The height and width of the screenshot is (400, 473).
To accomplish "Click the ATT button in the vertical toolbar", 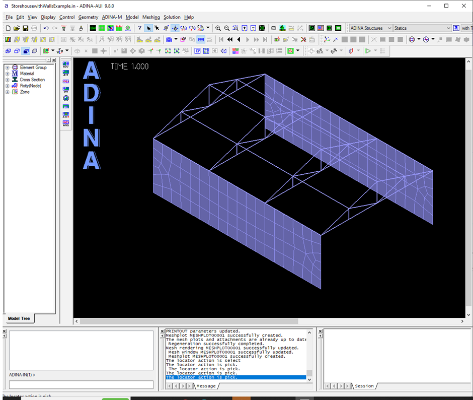I will (66, 73).
